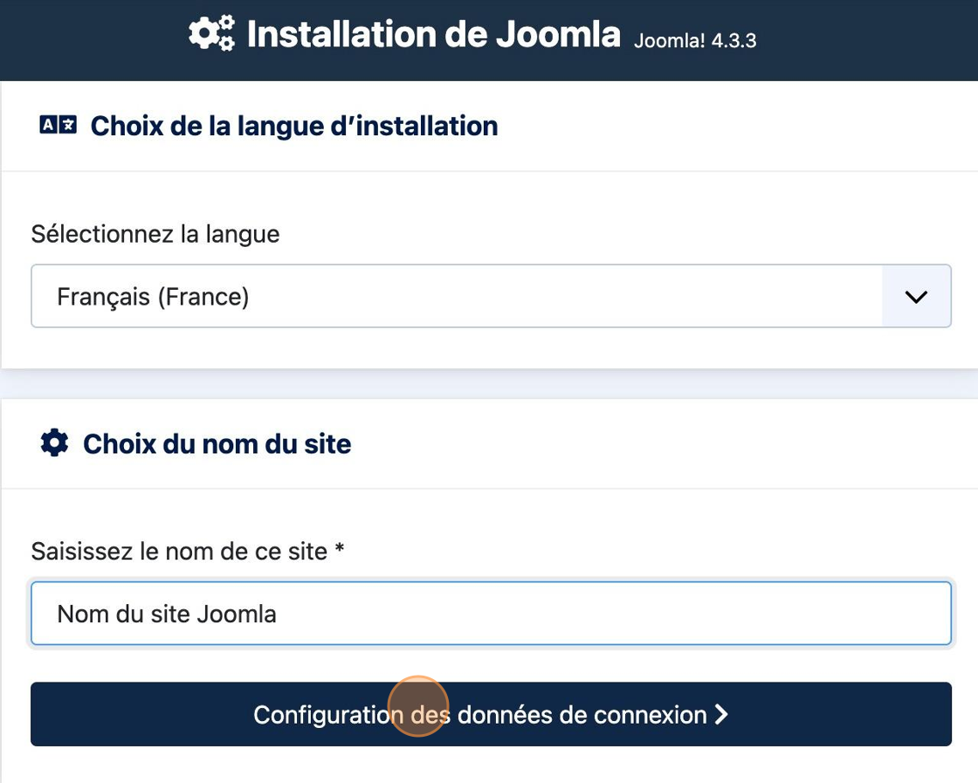Click the gear icon beside Choix du nom du site
The height and width of the screenshot is (783, 978).
point(54,443)
